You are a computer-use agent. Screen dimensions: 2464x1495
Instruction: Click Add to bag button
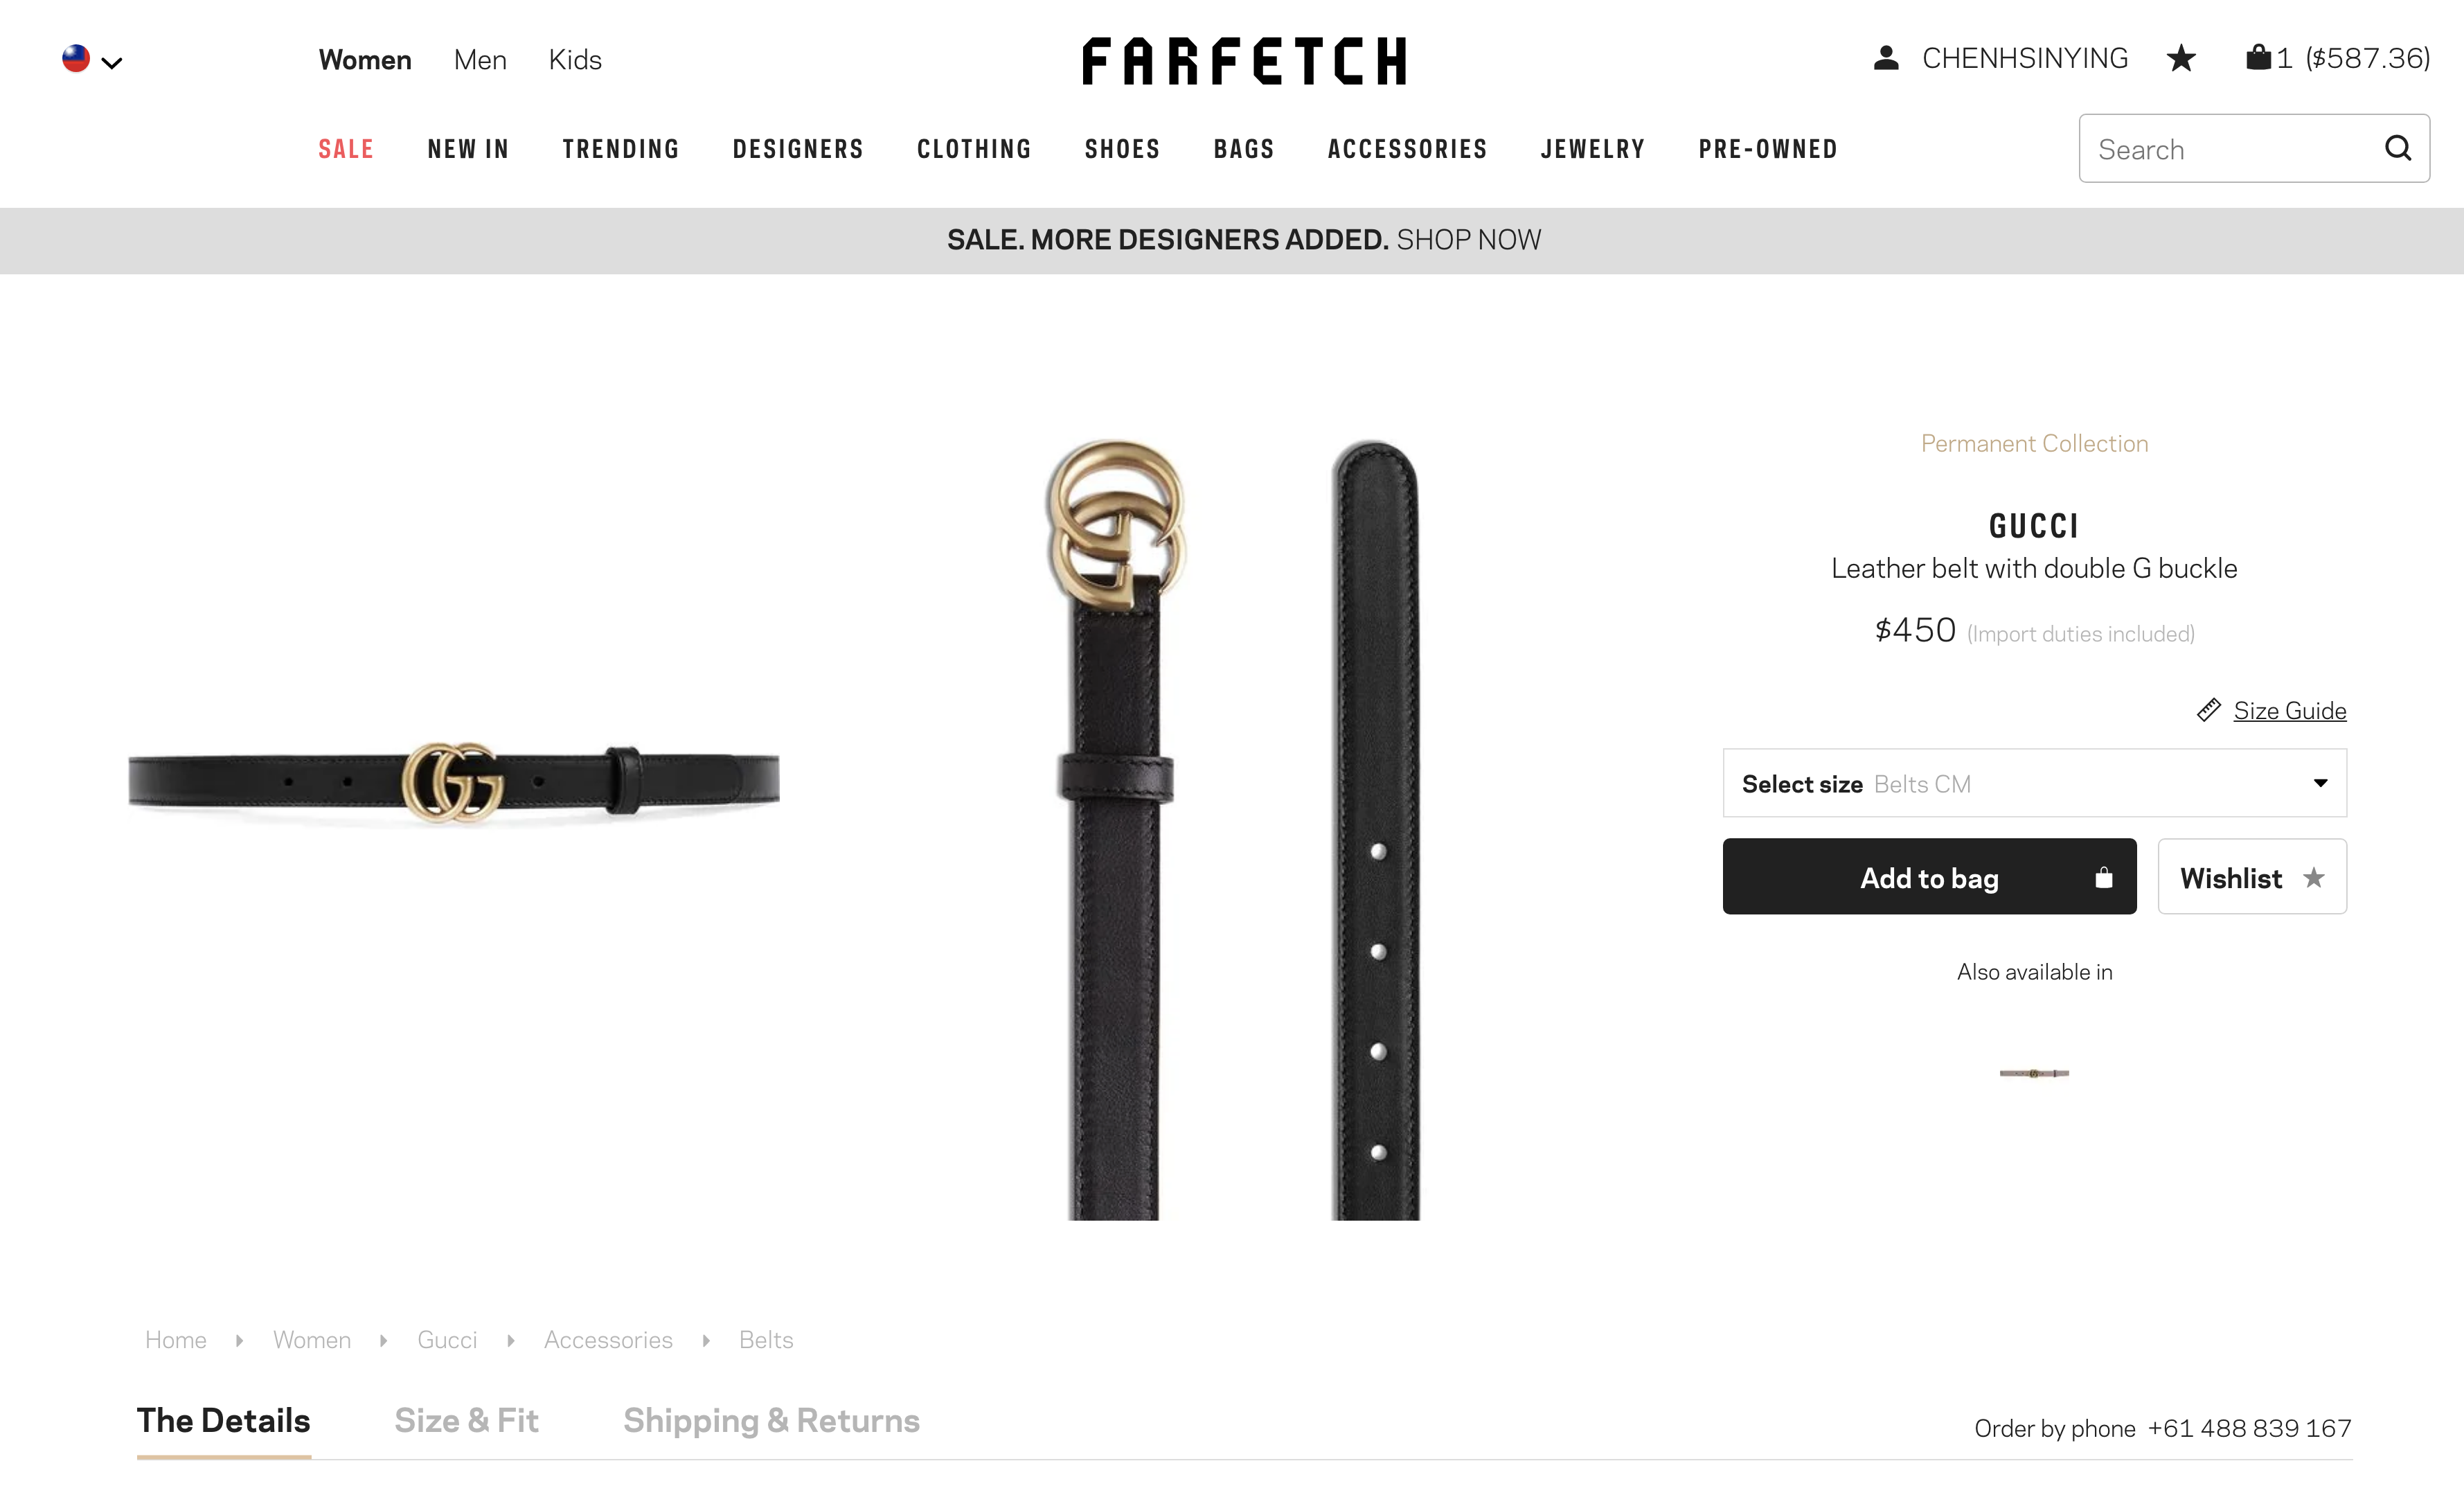pyautogui.click(x=1929, y=876)
